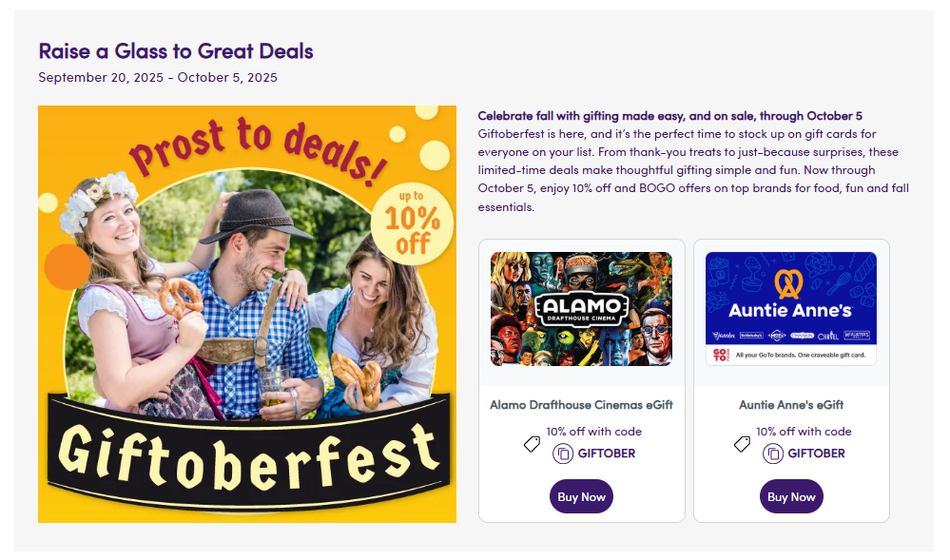Select the GIFTOBER code text under Auntie Anne's
950x560 pixels.
(817, 454)
